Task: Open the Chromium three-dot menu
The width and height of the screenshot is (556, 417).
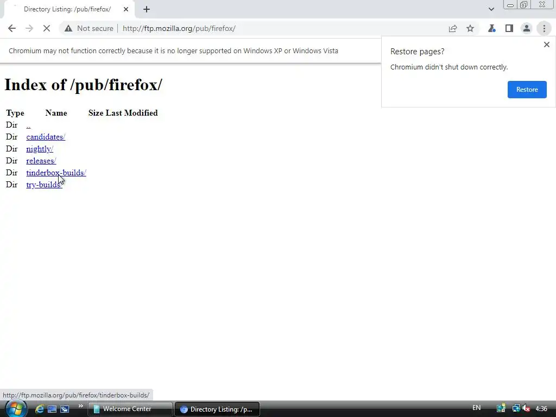Action: click(544, 28)
